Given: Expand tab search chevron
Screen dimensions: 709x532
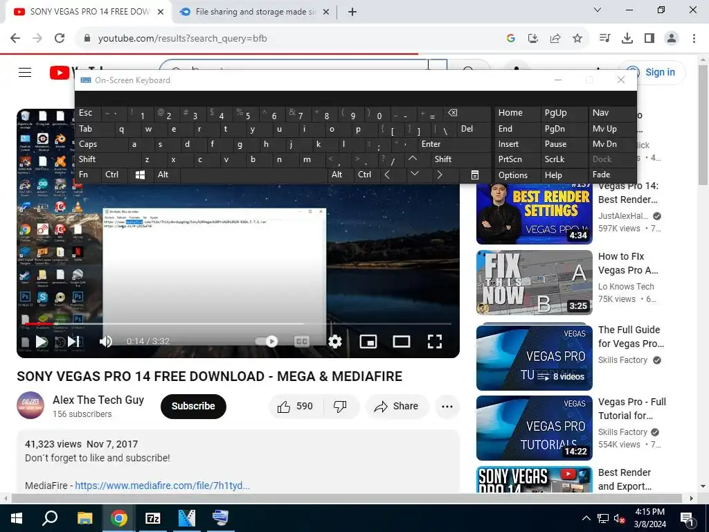Looking at the screenshot, I should (x=598, y=10).
